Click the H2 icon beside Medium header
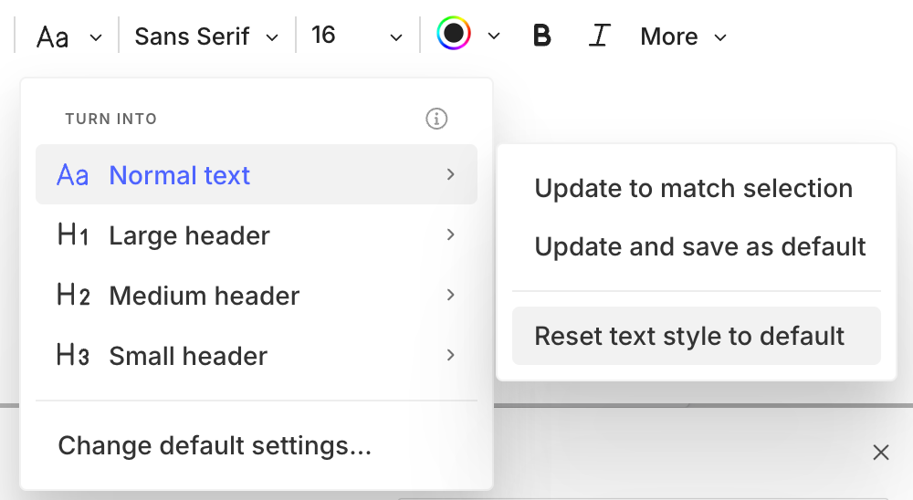This screenshot has width=913, height=500. [73, 295]
